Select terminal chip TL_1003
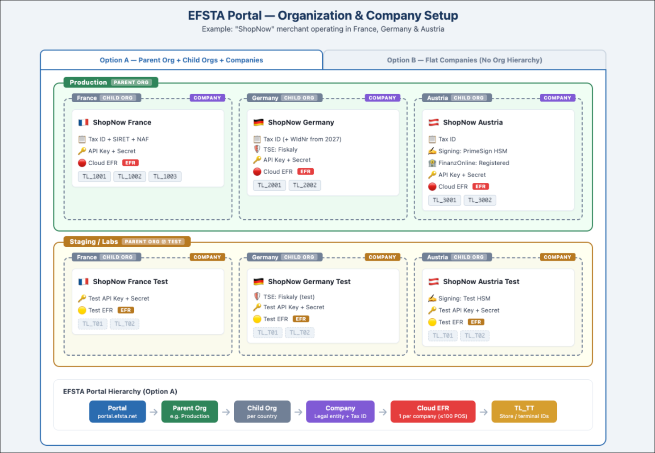 (x=165, y=176)
